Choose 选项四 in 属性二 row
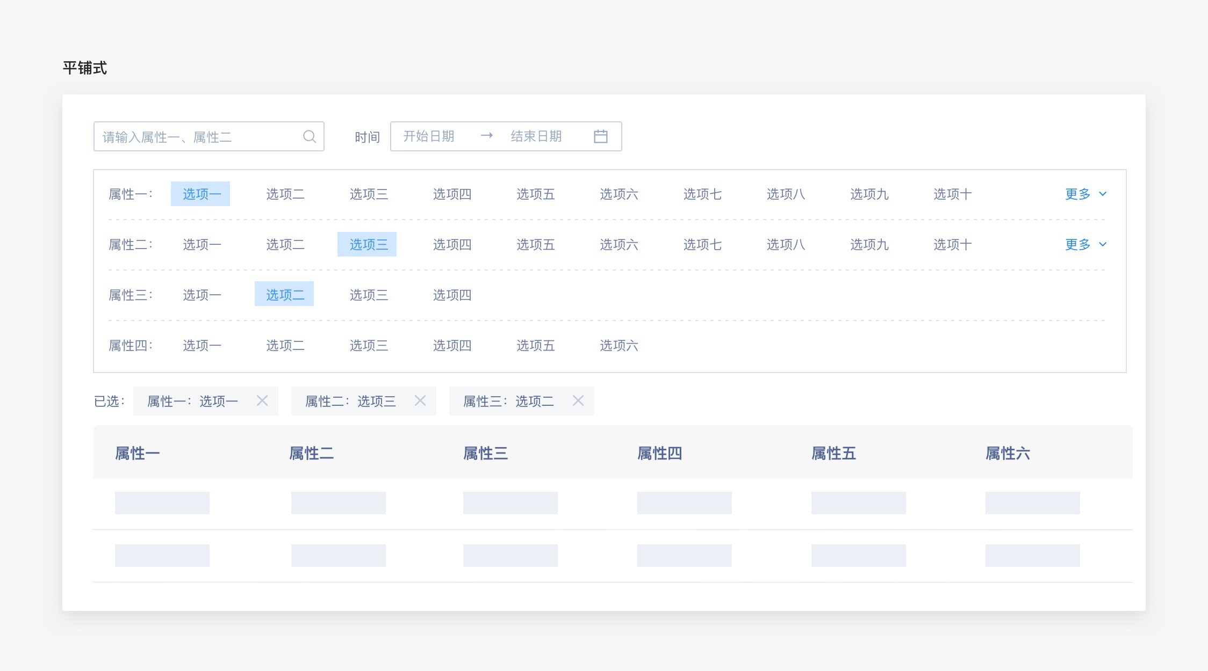The width and height of the screenshot is (1208, 671). 452,244
